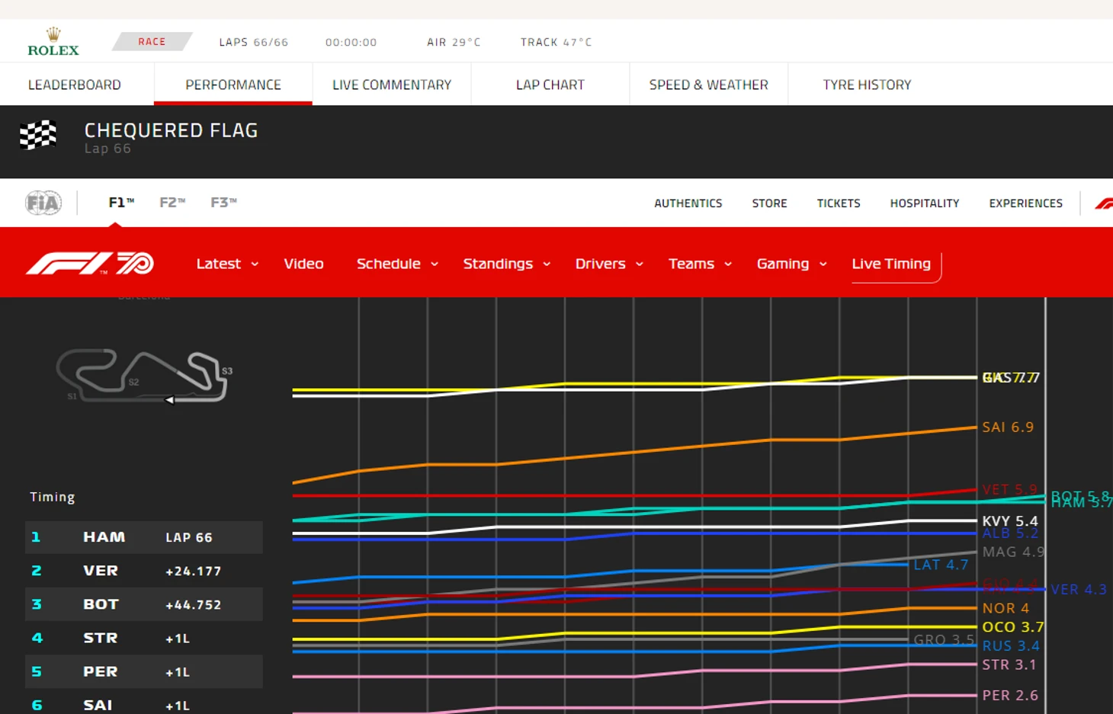The width and height of the screenshot is (1113, 714).
Task: Open the Store link
Action: point(769,203)
